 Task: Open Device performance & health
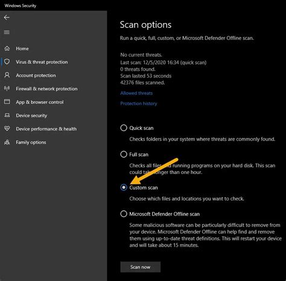tap(46, 129)
